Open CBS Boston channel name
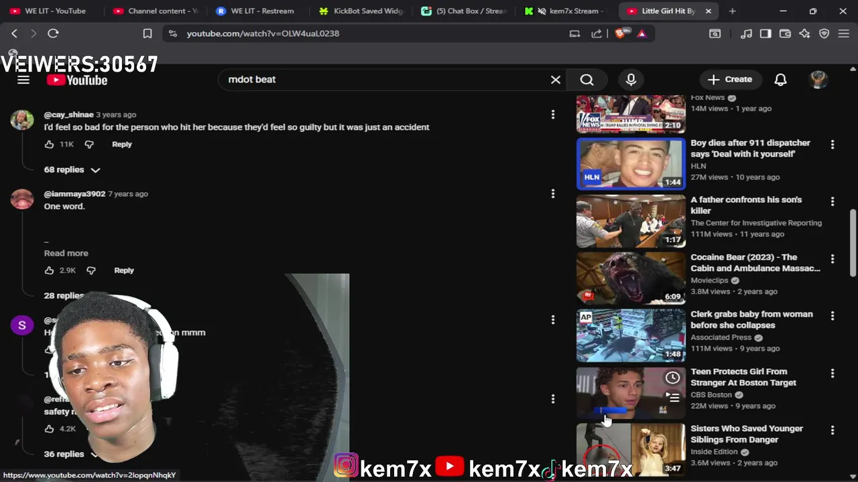 (x=711, y=395)
